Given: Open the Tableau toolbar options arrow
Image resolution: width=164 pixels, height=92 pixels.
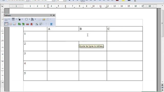Looking at the screenshot, I should click(51, 15).
